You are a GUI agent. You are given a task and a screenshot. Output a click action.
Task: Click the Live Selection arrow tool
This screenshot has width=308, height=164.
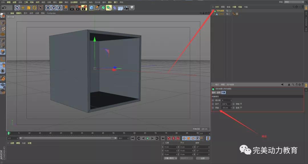[x=17, y=8]
